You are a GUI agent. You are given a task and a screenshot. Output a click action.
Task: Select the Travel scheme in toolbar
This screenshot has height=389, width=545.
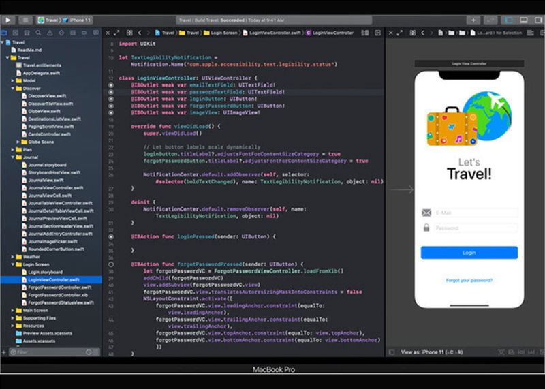pos(48,20)
